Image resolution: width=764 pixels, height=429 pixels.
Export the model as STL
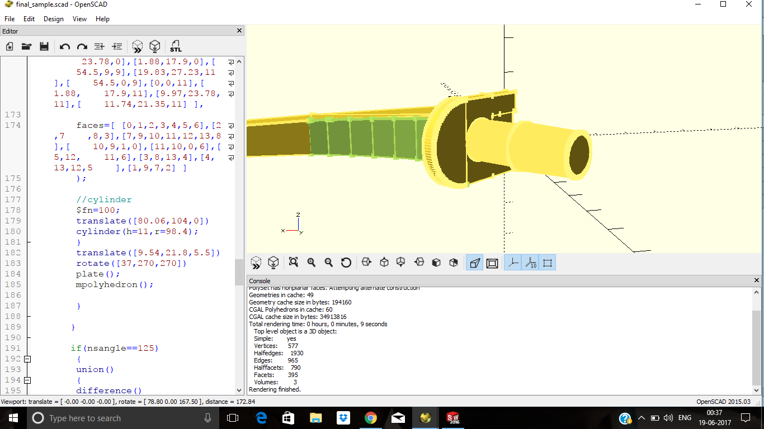[176, 46]
